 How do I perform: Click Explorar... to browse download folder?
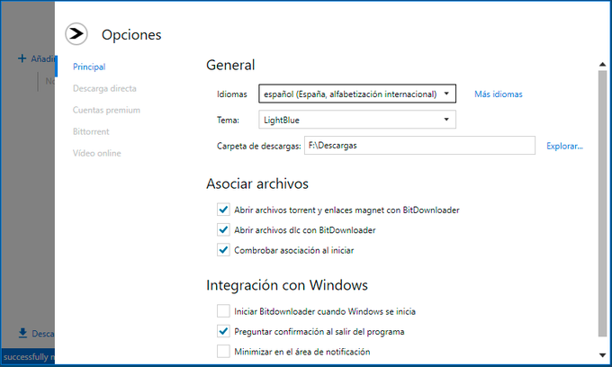[564, 146]
